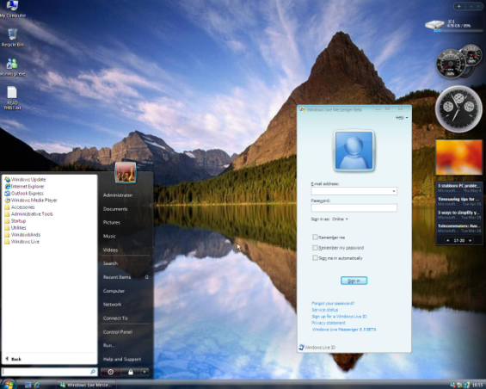Open Control Panel from Start menu
This screenshot has height=389, width=486.
[x=118, y=332]
